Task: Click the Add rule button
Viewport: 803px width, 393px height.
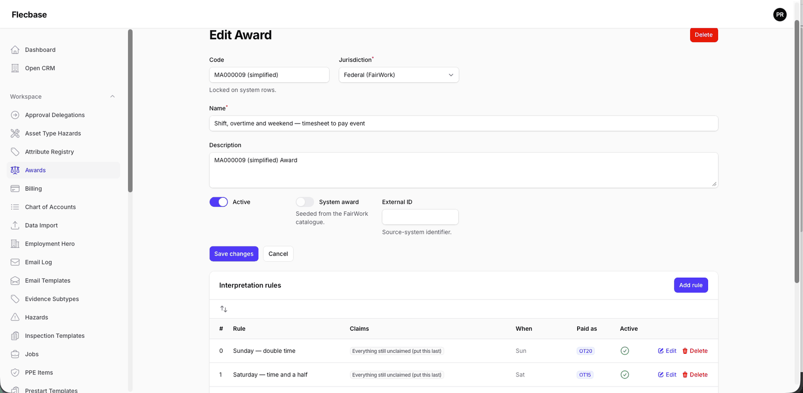Action: [x=691, y=285]
